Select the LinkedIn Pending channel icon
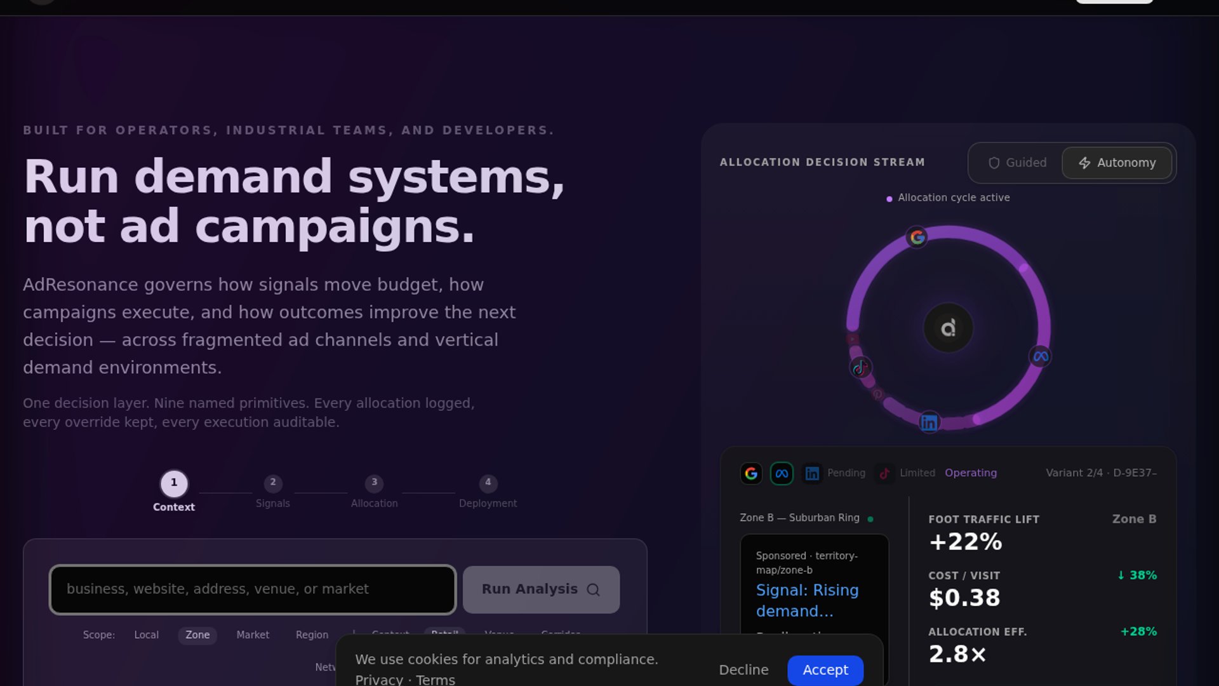 [812, 473]
